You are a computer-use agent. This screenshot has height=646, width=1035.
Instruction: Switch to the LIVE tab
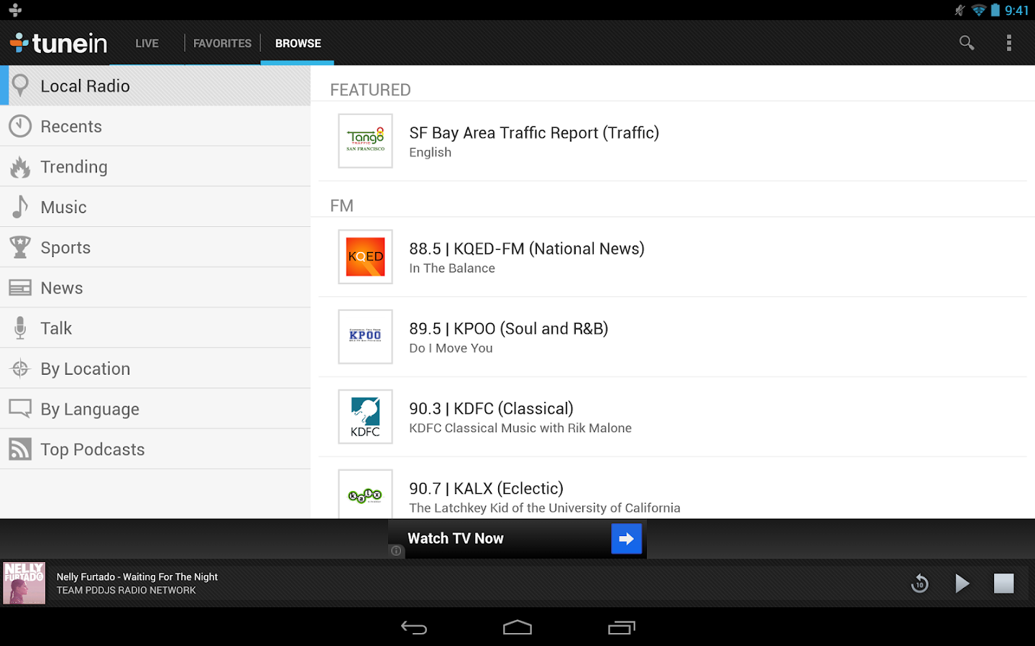147,43
